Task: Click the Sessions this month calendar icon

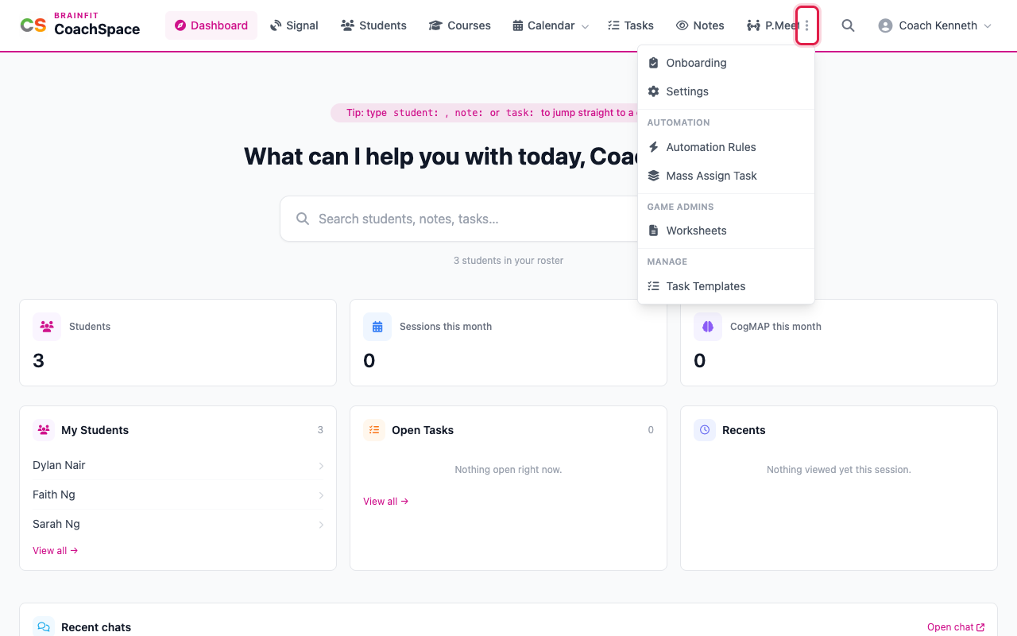Action: click(377, 327)
